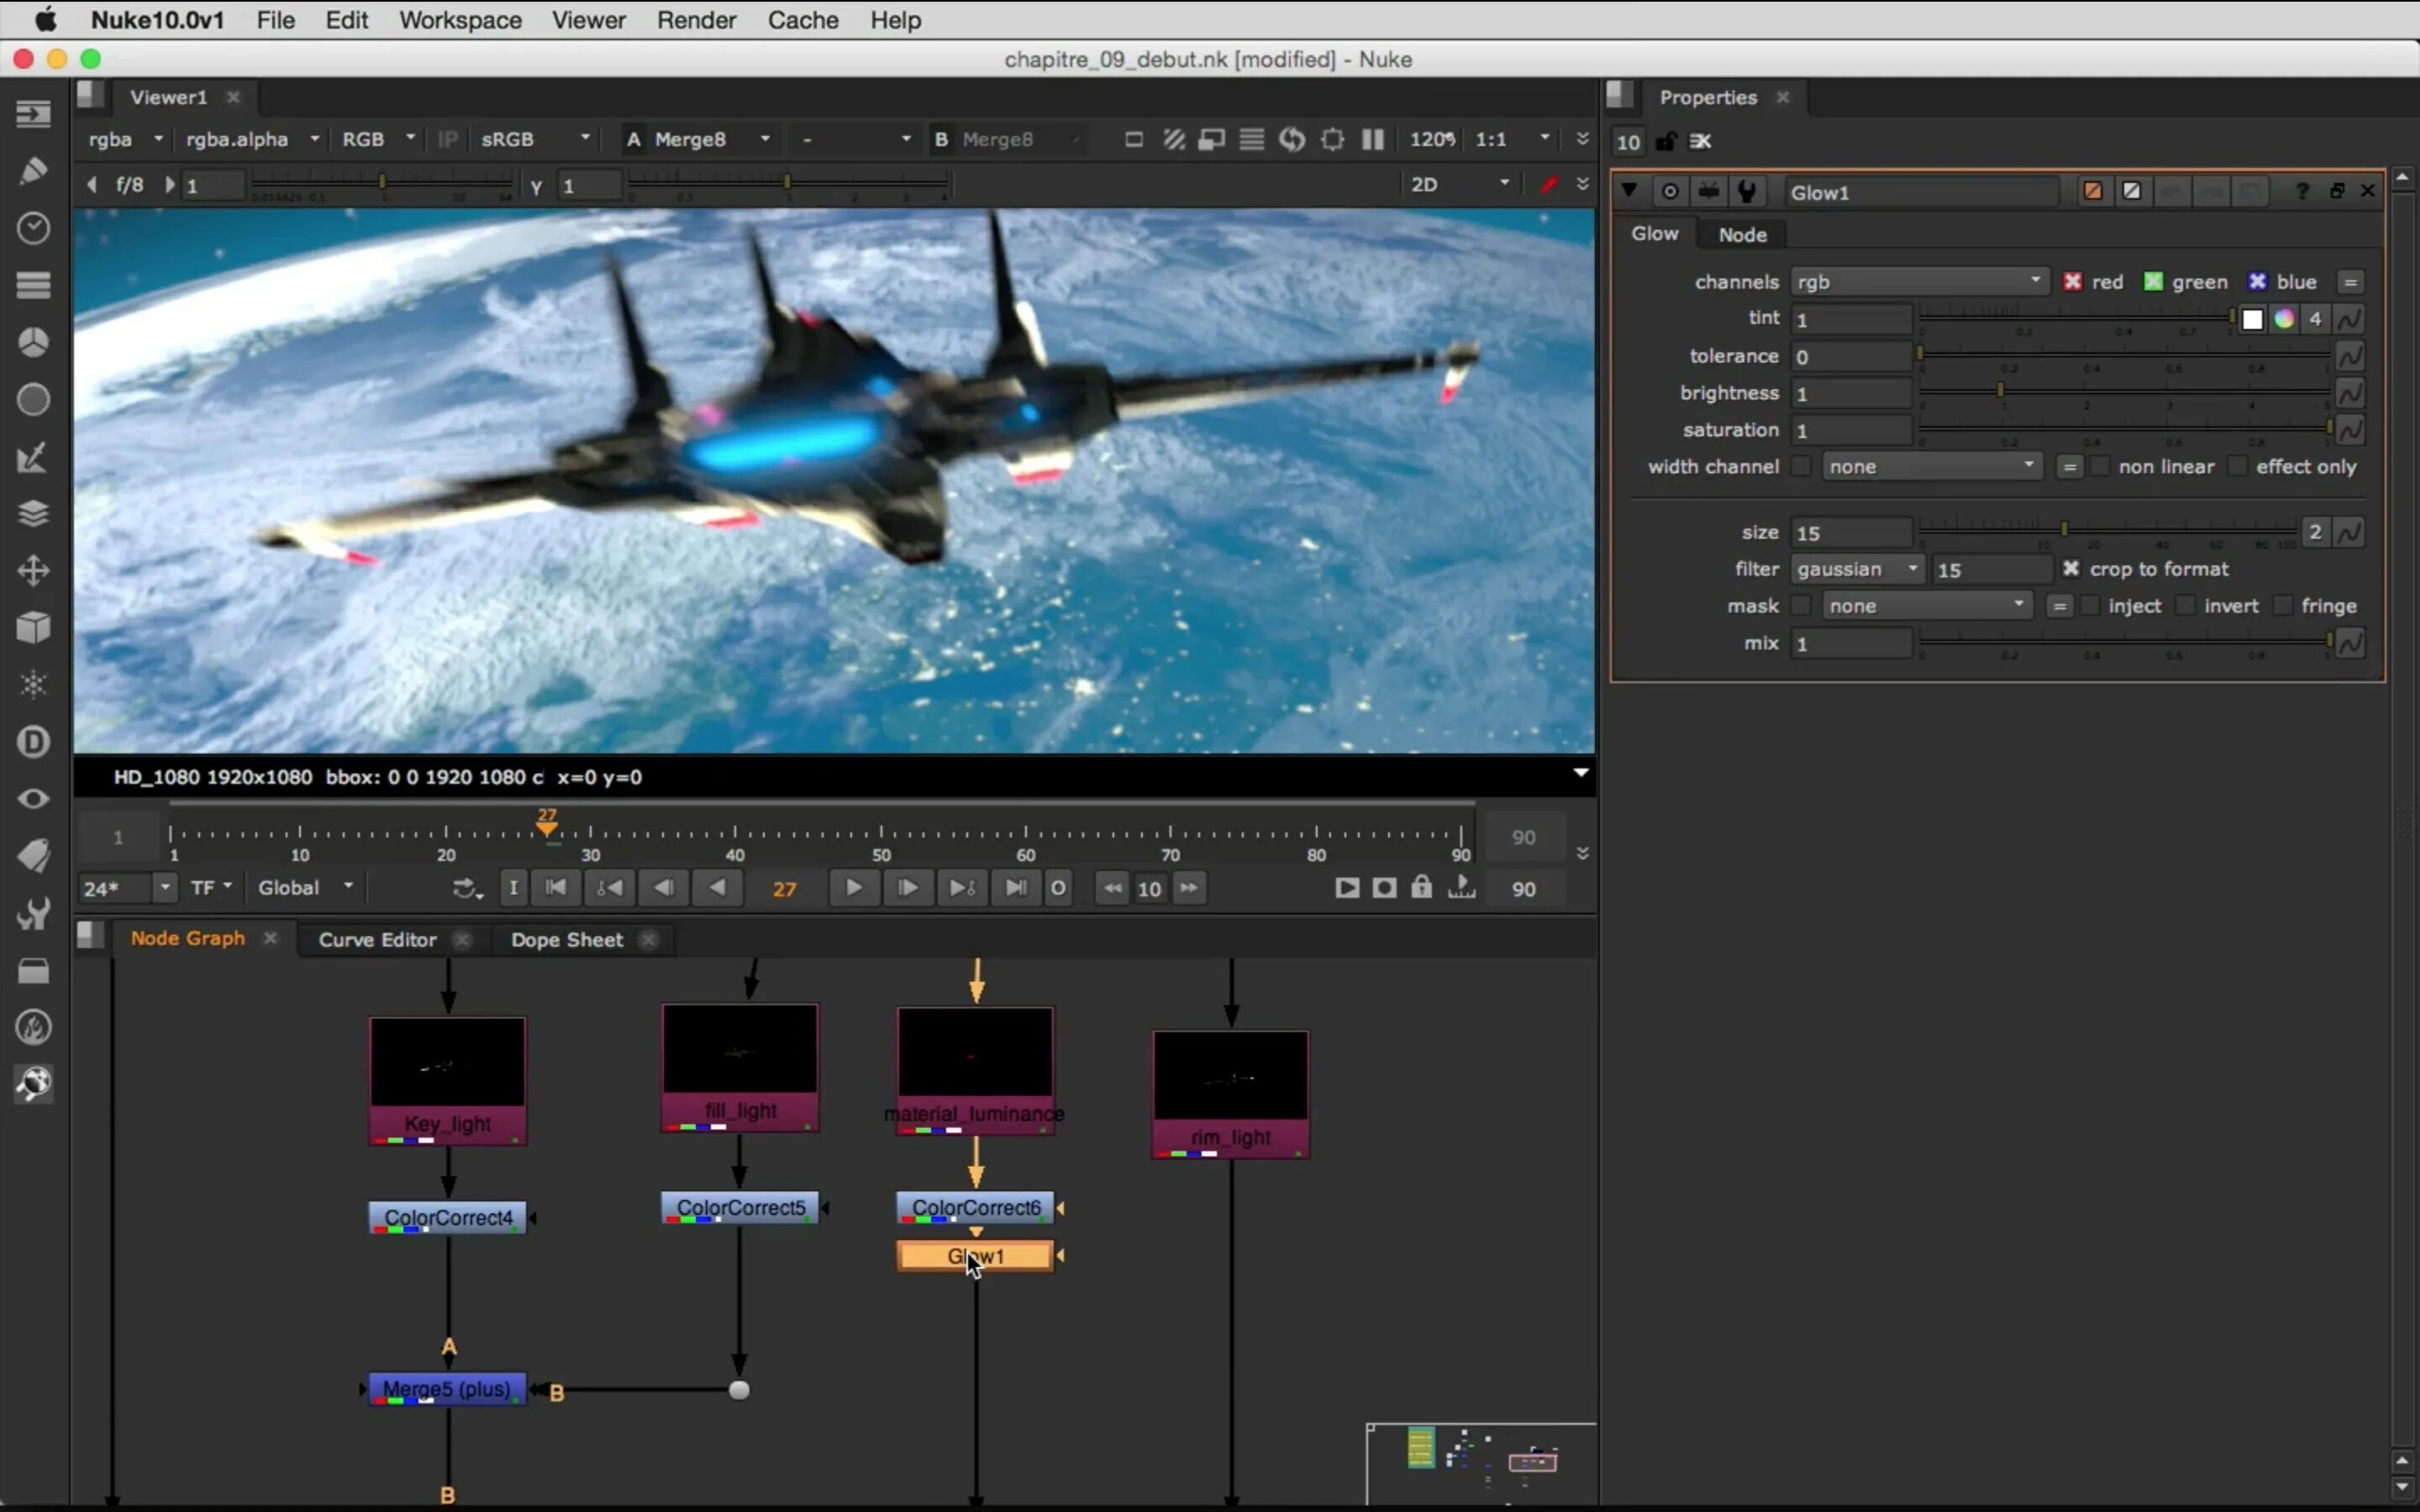Uncheck crop to format checkbox

pos(2071,569)
